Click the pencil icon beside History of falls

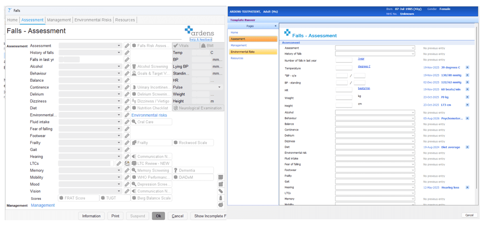tap(127, 53)
